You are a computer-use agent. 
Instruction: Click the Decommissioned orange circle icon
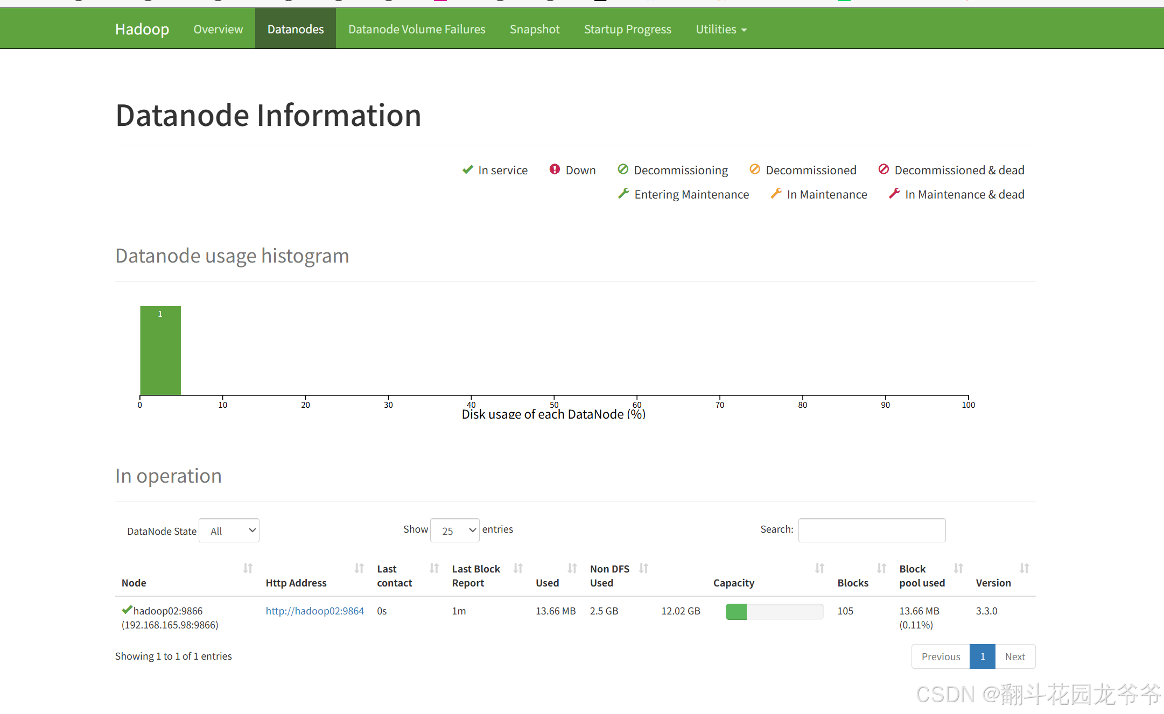pos(755,169)
